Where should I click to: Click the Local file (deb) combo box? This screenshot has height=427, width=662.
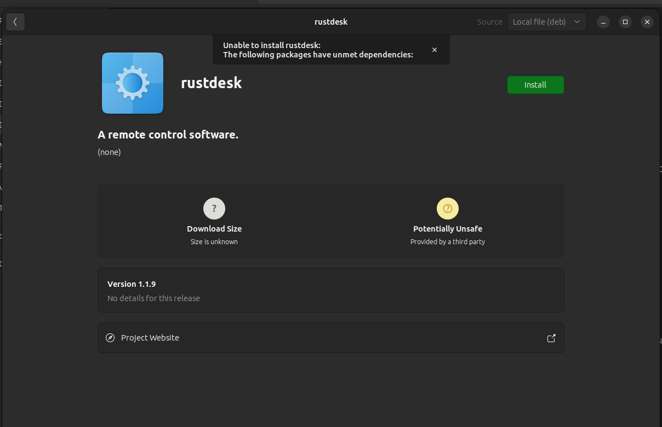coord(547,21)
